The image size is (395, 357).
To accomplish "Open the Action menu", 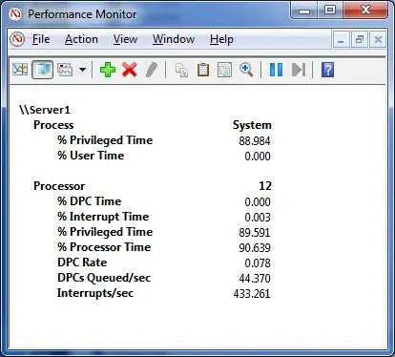I will [81, 39].
